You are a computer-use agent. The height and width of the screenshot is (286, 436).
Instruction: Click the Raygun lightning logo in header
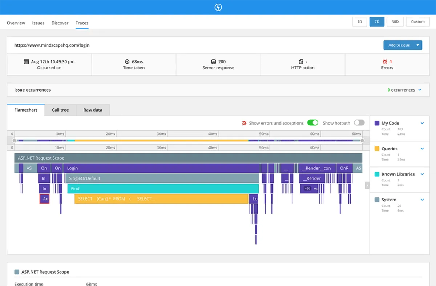click(218, 7)
